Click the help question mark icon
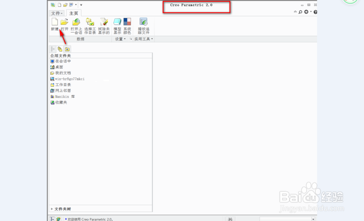 click(x=315, y=12)
